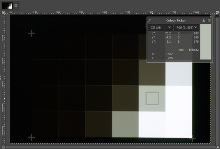
Task: Click the X coordinate 1537
Action: (170, 54)
